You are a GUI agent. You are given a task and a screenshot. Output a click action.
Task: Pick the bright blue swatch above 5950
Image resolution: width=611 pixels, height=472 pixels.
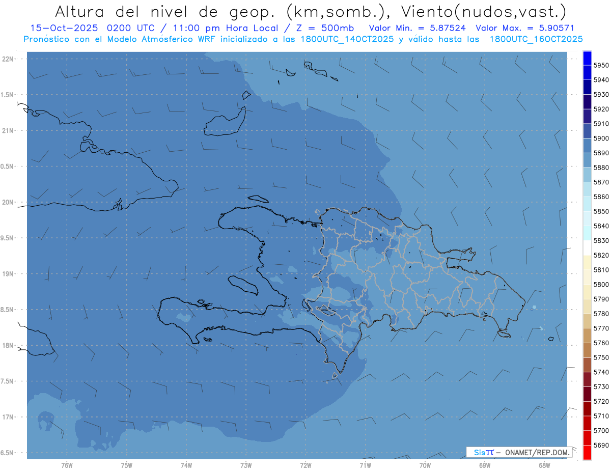coord(587,58)
